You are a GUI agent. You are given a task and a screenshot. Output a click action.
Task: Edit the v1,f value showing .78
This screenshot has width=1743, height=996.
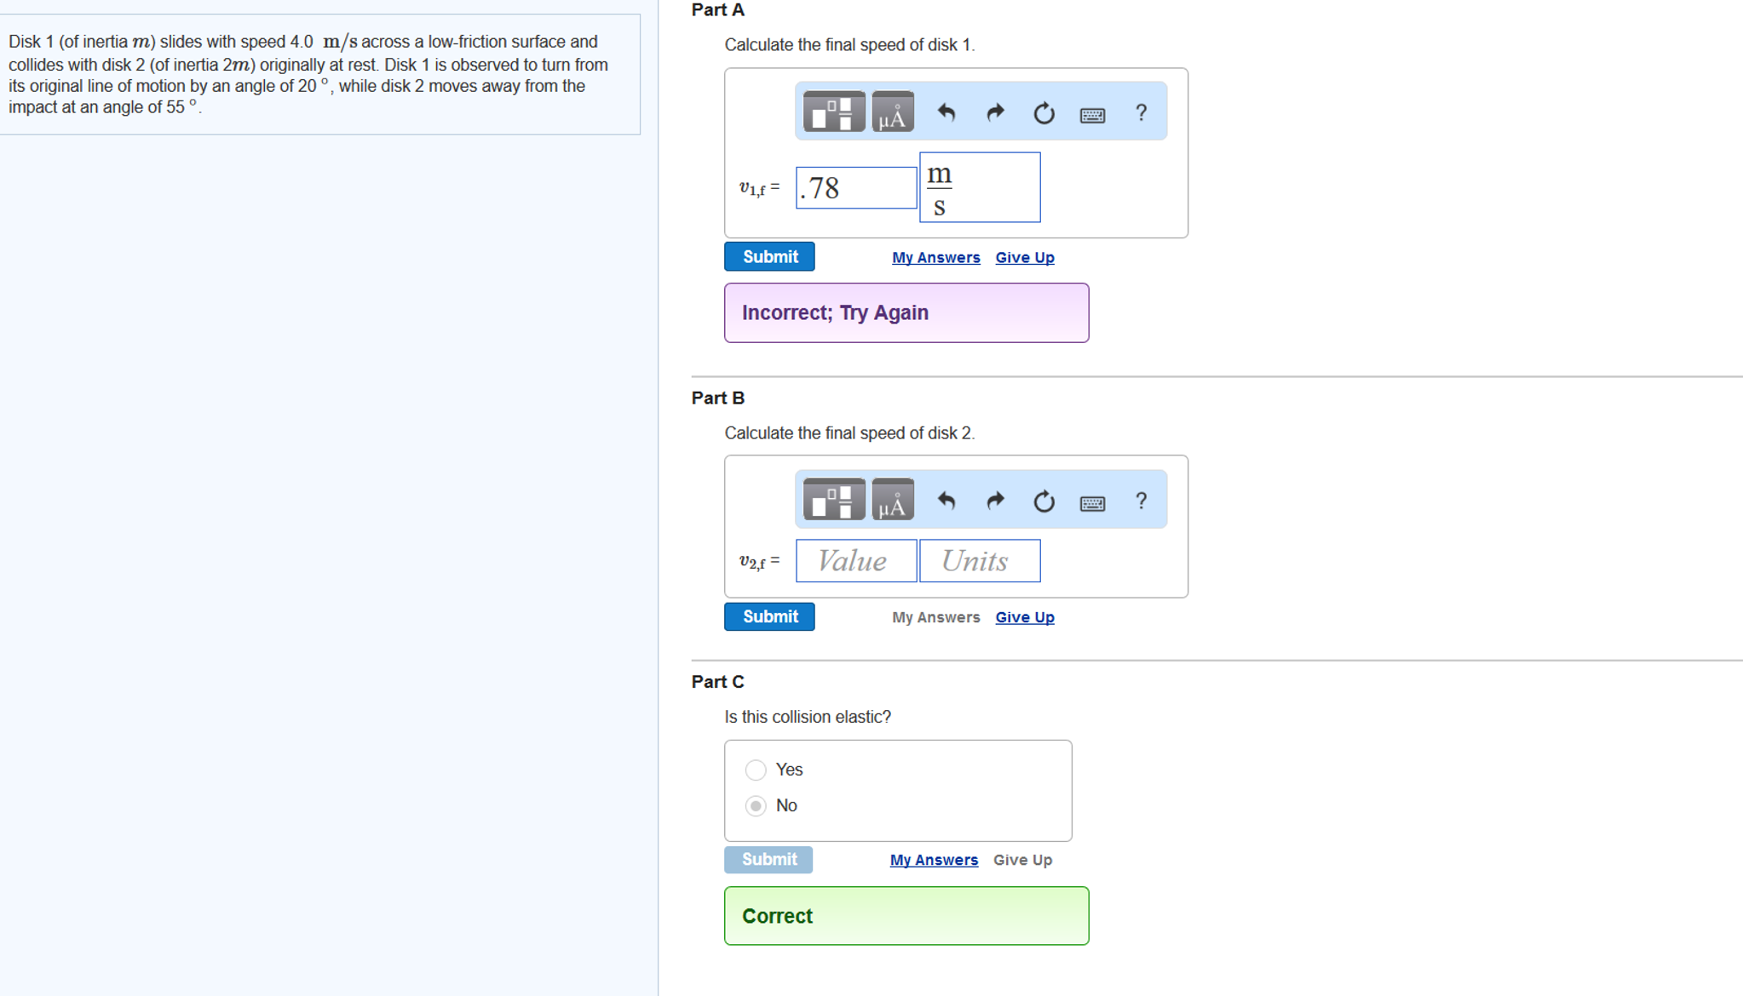coord(854,187)
